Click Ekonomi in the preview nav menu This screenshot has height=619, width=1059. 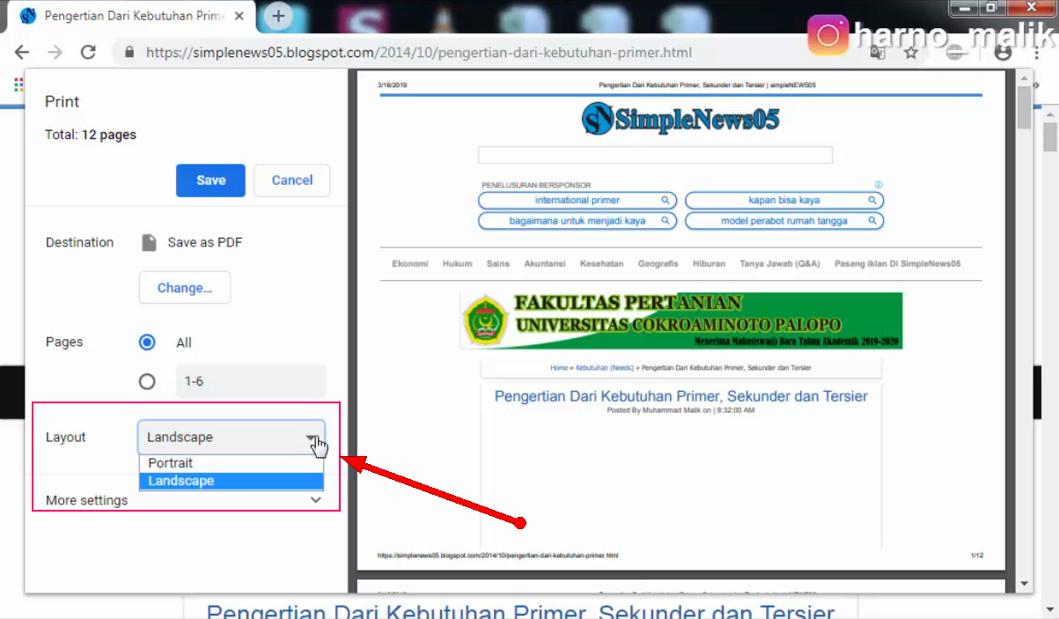[410, 264]
